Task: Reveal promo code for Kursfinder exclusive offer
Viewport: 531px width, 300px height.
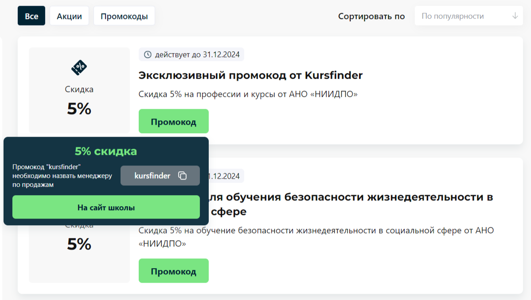Action: [x=174, y=121]
